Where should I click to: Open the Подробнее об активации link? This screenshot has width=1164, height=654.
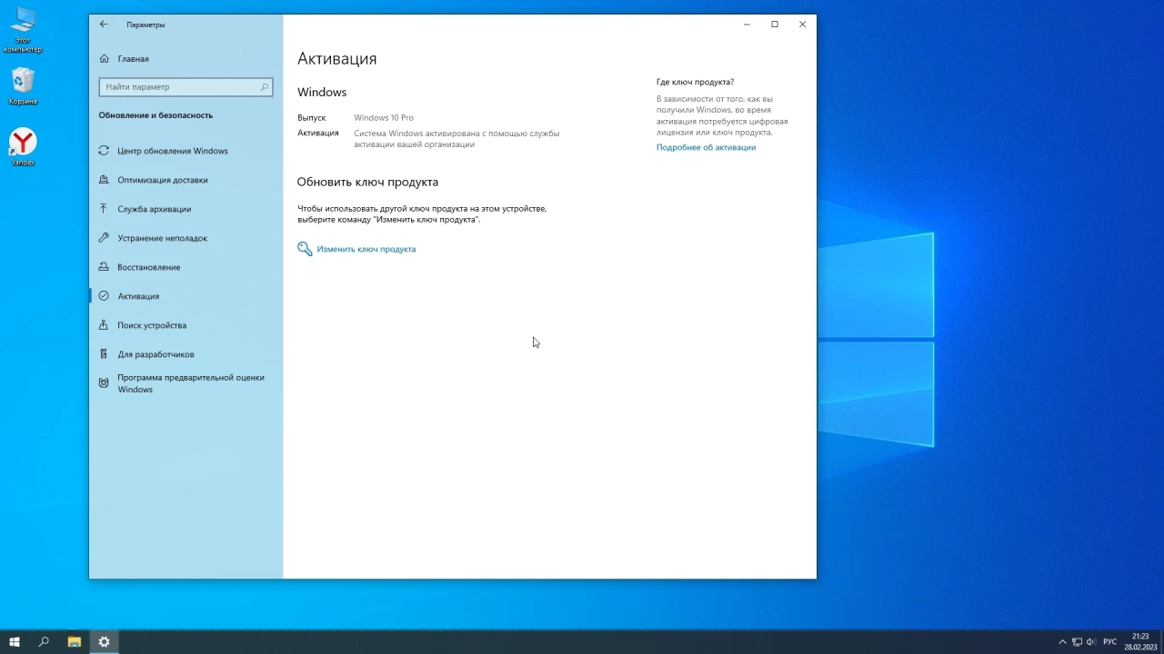706,147
